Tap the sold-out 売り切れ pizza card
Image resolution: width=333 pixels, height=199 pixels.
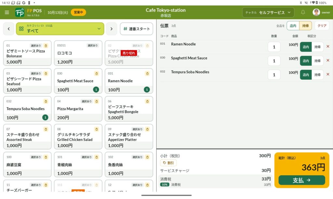[129, 53]
